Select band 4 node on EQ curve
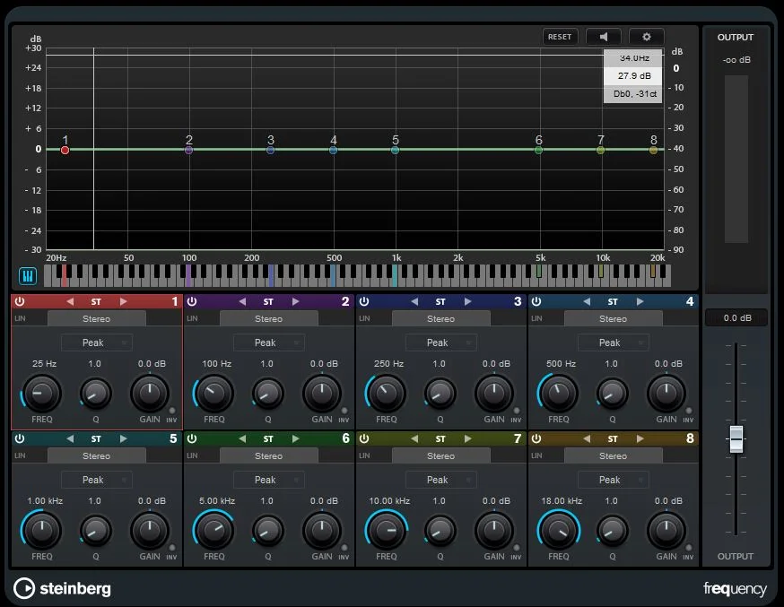The width and height of the screenshot is (784, 607). (x=334, y=150)
